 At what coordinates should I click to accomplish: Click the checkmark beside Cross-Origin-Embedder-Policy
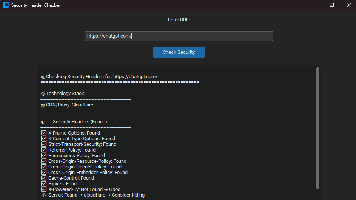(x=43, y=173)
